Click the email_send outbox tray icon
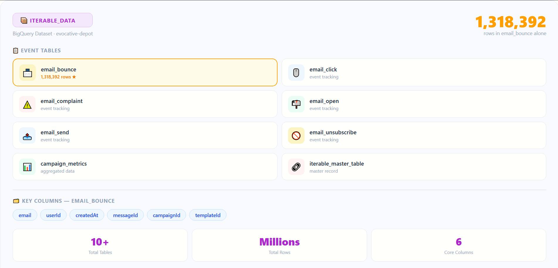558x268 pixels. pyautogui.click(x=27, y=135)
